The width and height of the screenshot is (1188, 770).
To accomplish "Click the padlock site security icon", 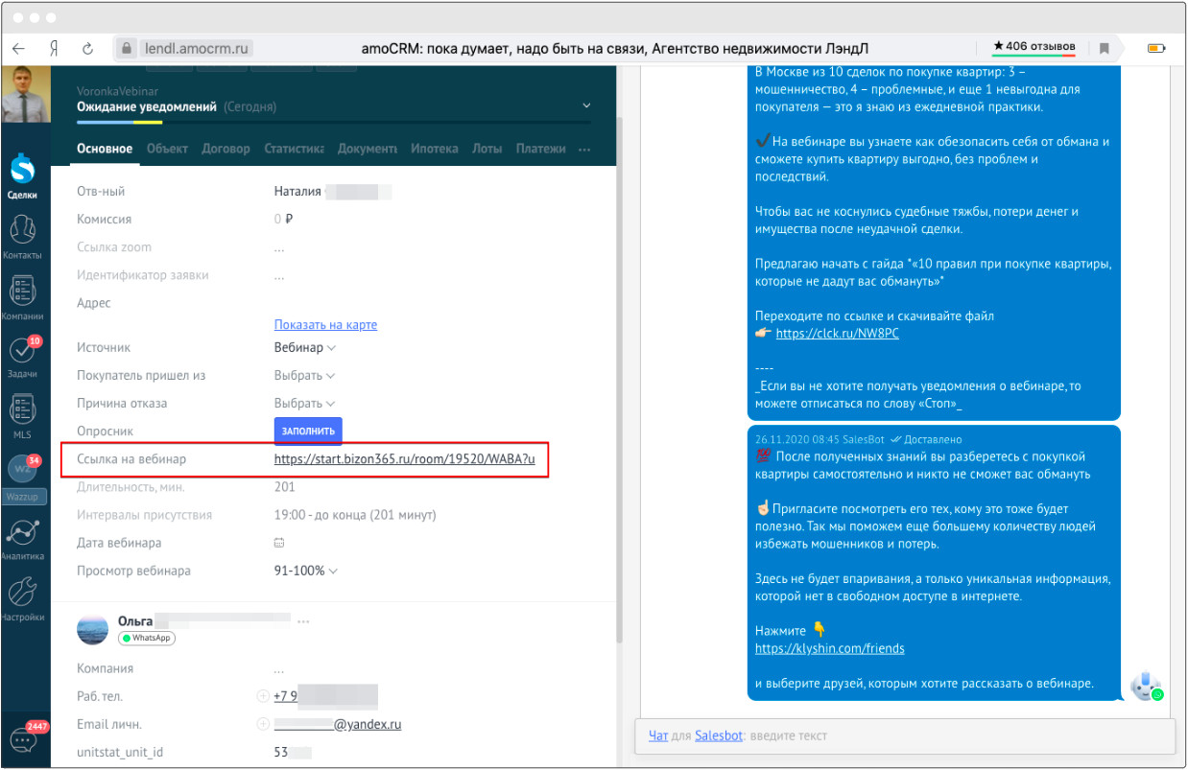I will pyautogui.click(x=127, y=48).
